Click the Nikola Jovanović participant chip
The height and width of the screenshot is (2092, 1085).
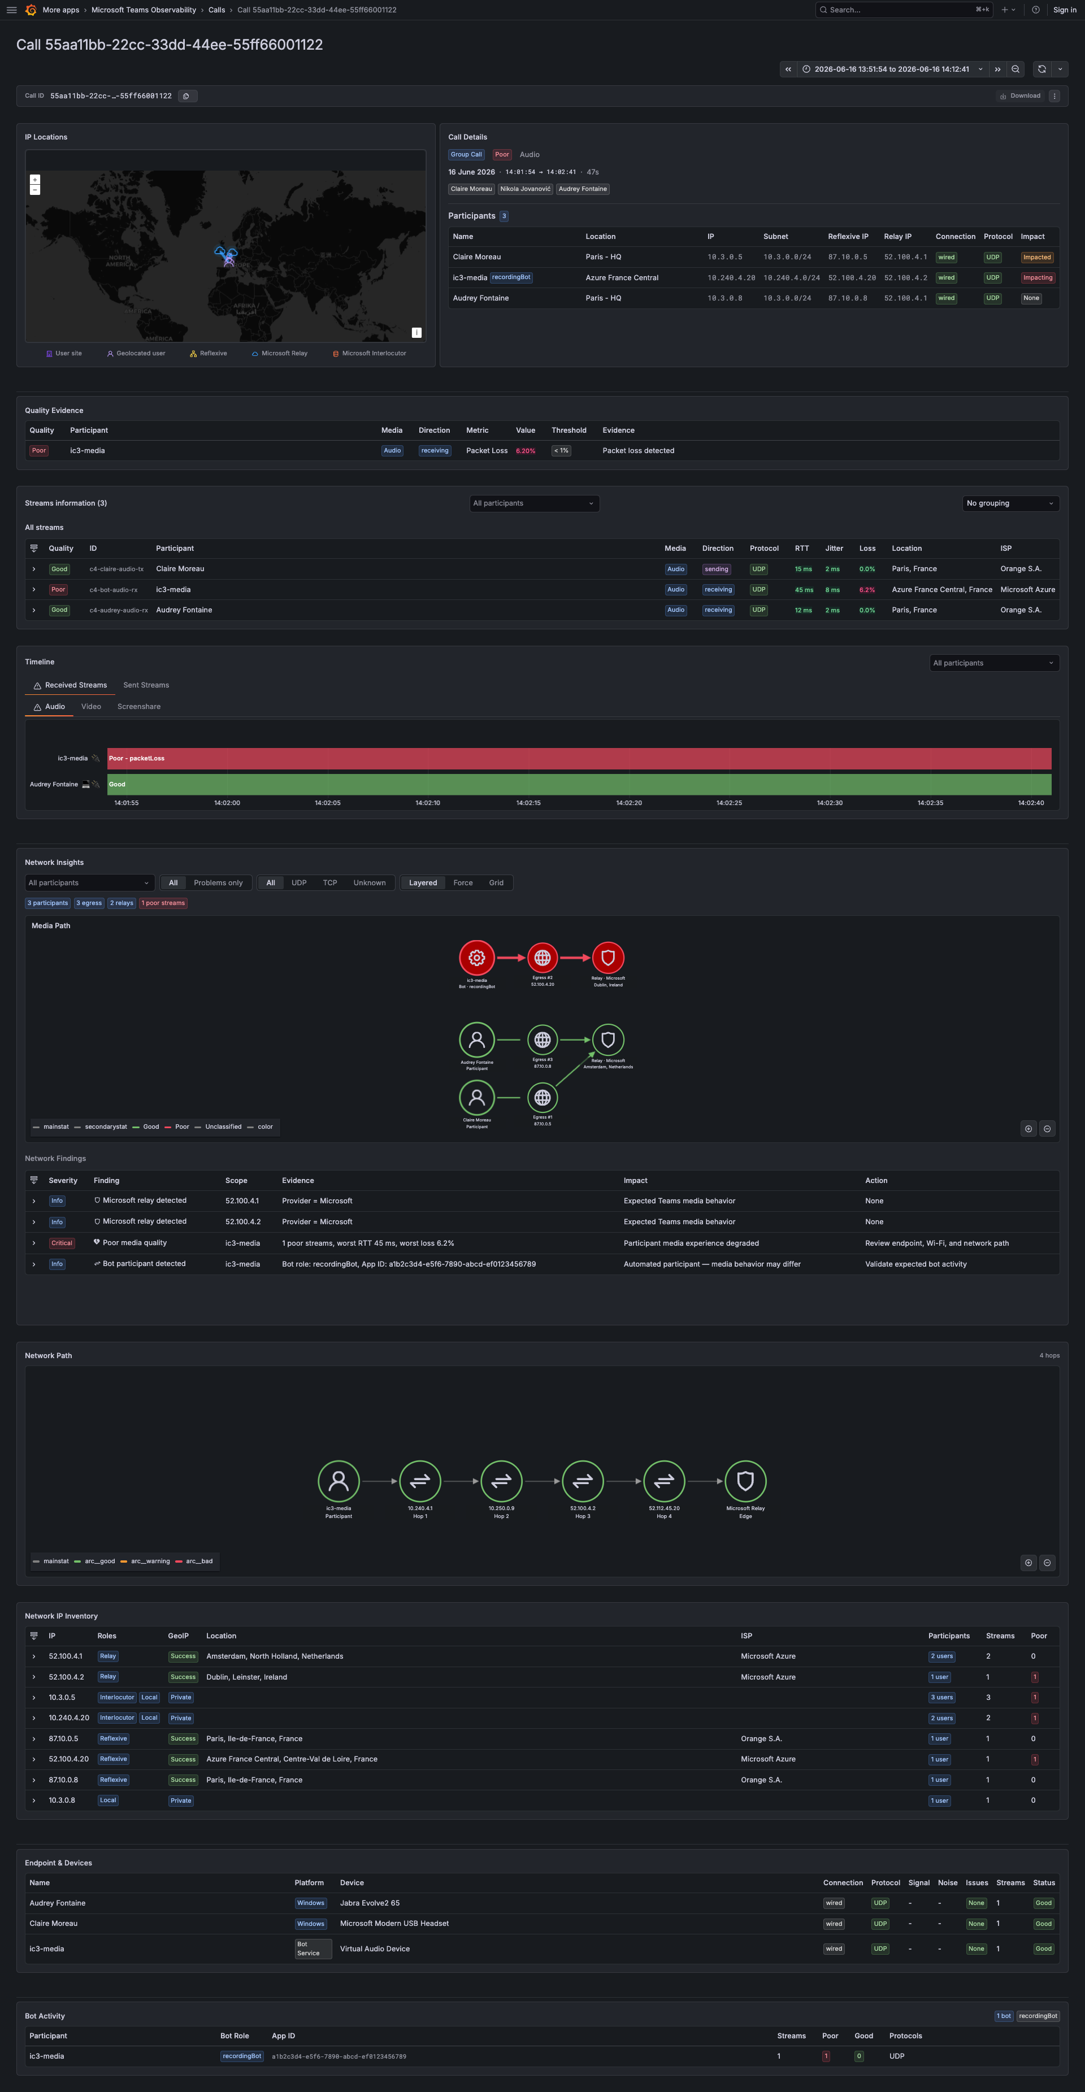pyautogui.click(x=526, y=189)
